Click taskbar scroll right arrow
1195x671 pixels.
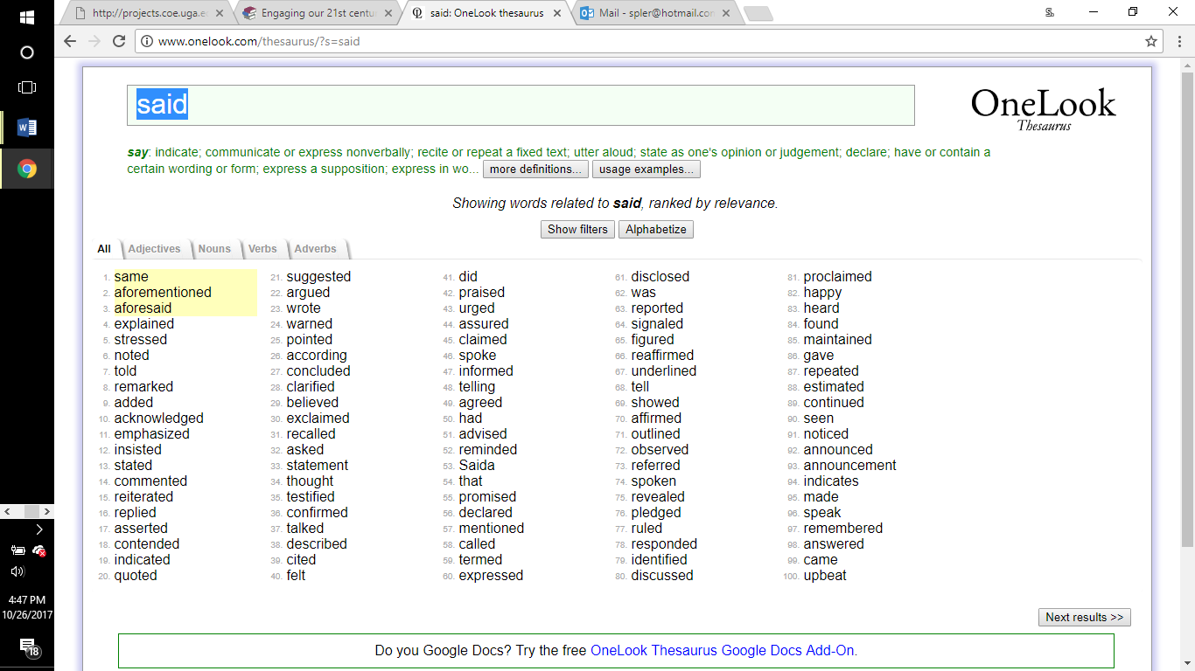coord(46,511)
